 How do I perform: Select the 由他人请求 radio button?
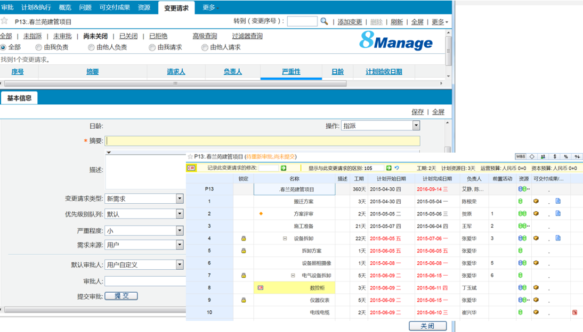coord(205,47)
